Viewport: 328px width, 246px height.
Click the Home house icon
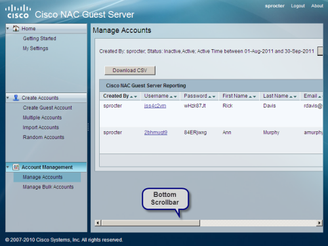pyautogui.click(x=16, y=28)
